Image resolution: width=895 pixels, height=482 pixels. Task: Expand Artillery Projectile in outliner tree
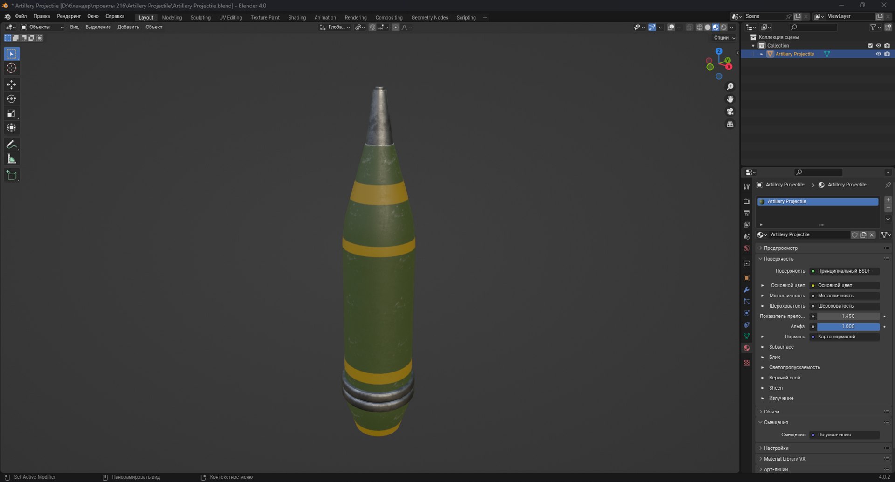tap(762, 54)
